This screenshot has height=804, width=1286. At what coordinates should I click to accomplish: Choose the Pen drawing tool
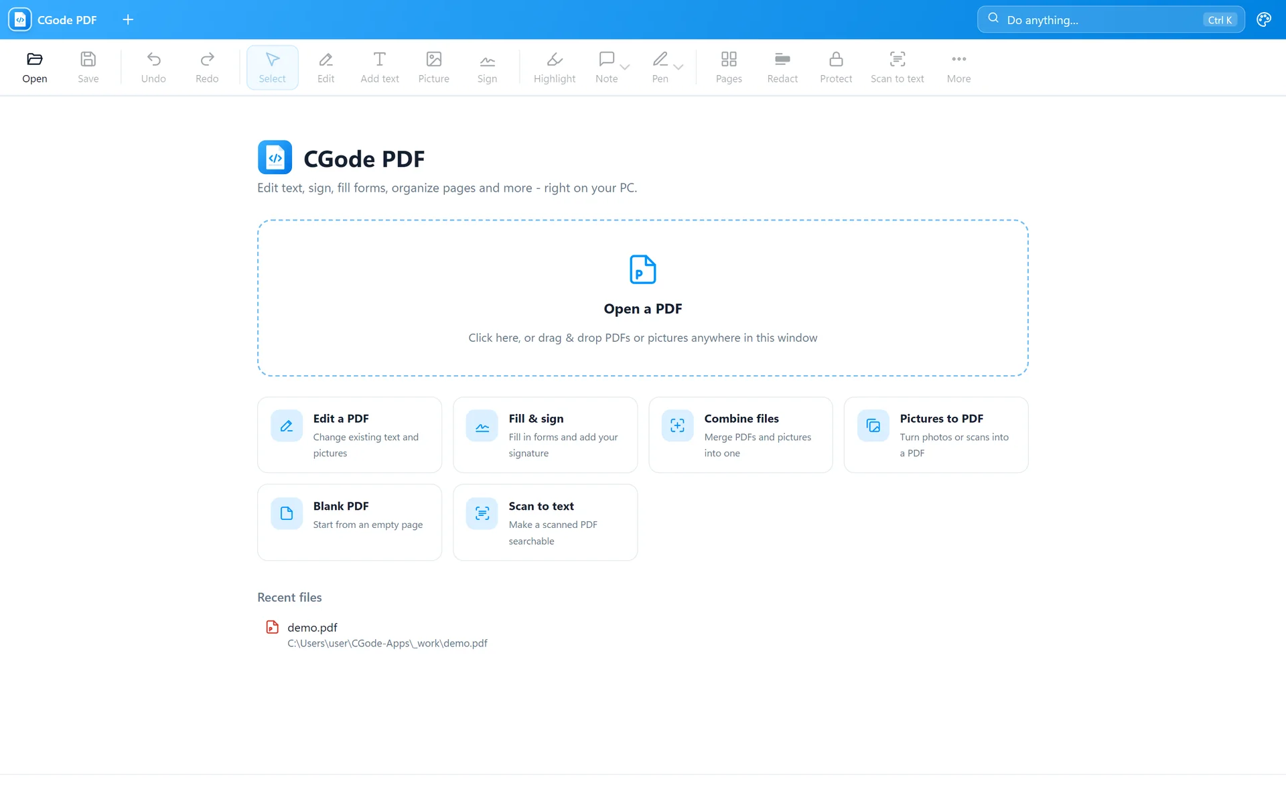pos(660,67)
